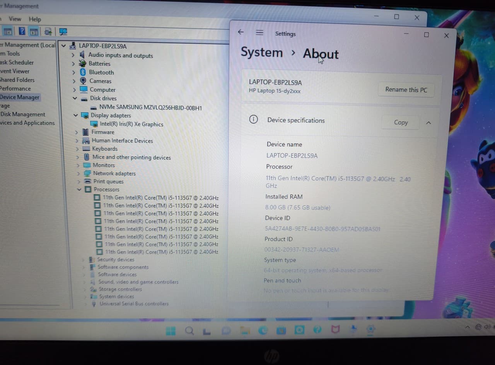
Task: Click the Product ID value 00342-20937-71327-AAOEM
Action: pyautogui.click(x=302, y=250)
